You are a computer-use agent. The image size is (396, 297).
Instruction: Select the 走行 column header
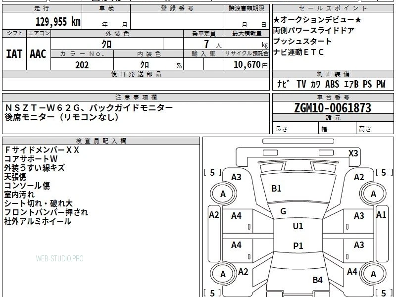click(x=42, y=8)
